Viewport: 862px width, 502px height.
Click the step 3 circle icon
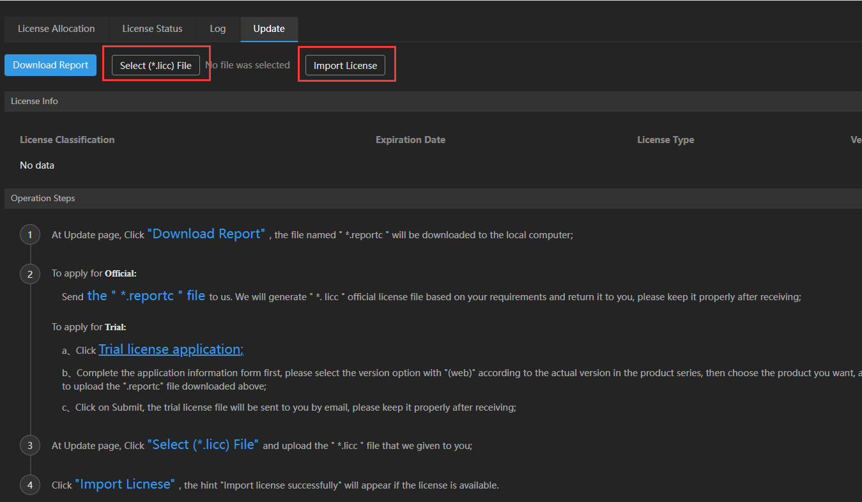click(30, 445)
